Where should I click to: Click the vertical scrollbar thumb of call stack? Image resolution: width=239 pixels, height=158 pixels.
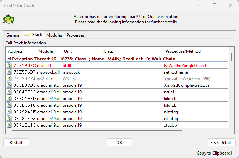(x=231, y=57)
